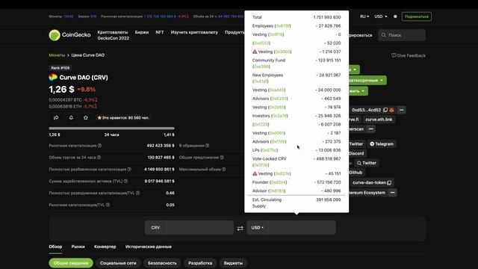Copy the 0xd53...4cd52 contract address

click(x=385, y=110)
